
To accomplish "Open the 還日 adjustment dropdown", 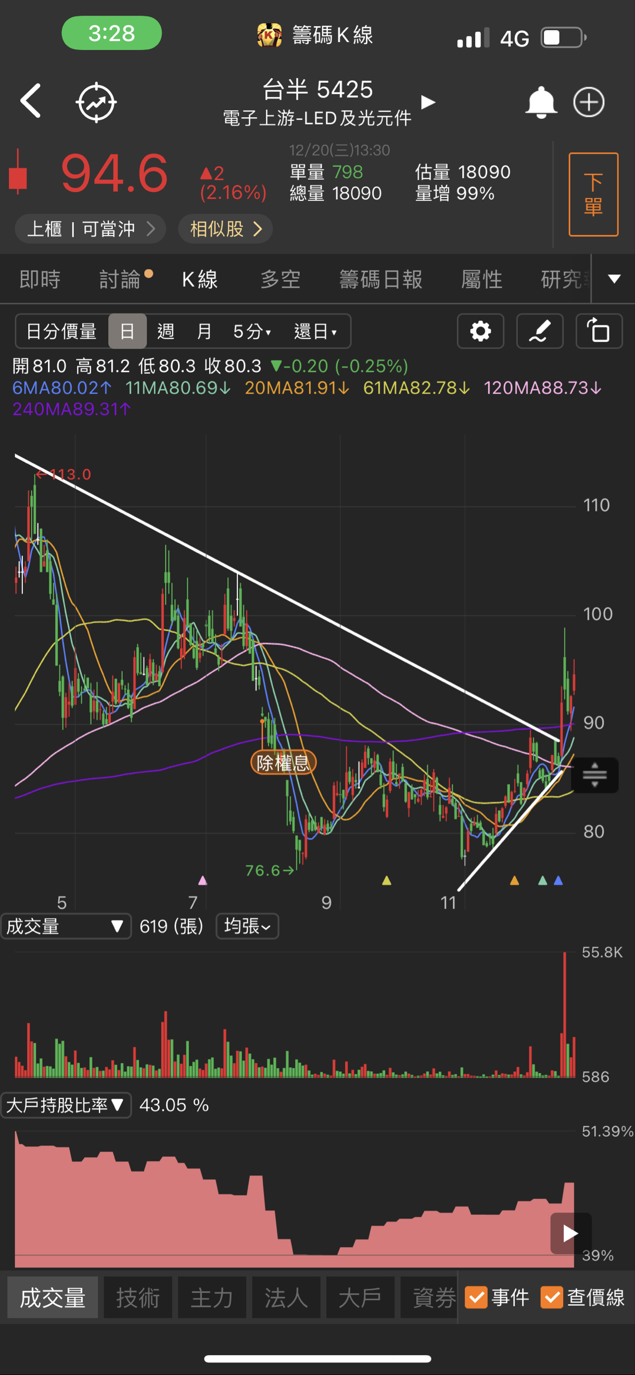I will [316, 331].
